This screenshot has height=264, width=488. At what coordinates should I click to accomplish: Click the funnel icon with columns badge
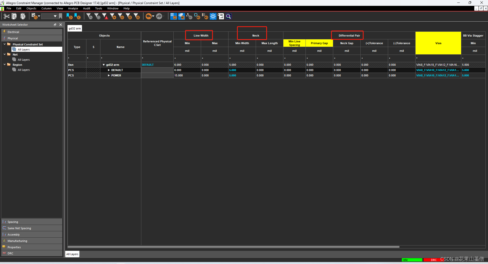pos(137,16)
